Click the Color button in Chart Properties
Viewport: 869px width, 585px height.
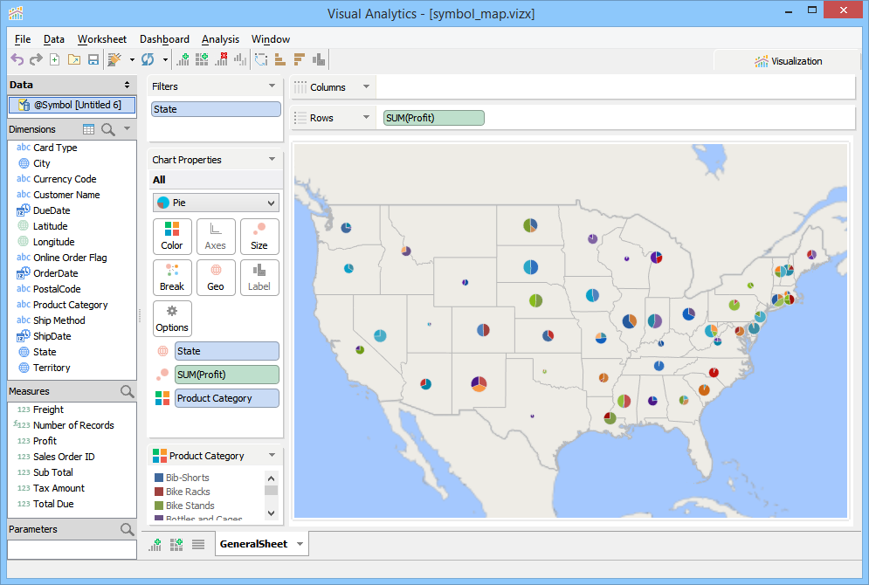172,236
